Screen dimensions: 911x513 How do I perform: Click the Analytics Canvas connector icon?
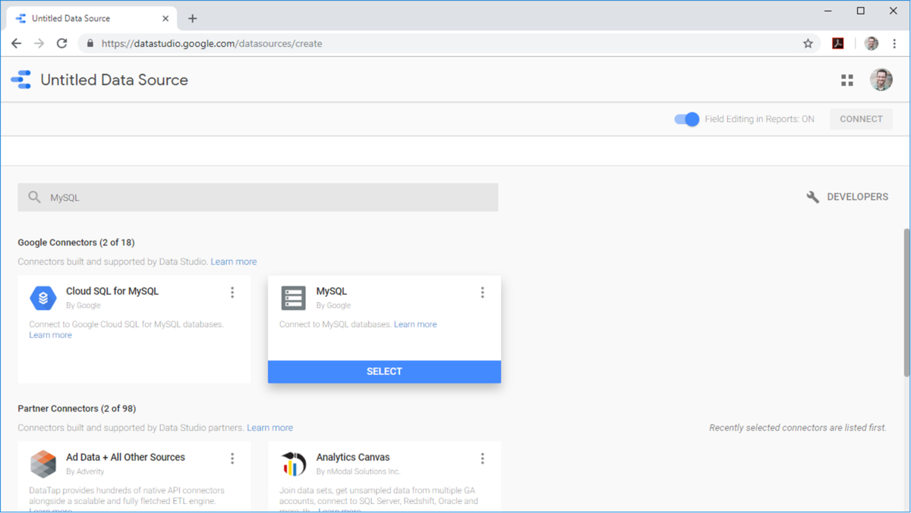click(x=293, y=464)
